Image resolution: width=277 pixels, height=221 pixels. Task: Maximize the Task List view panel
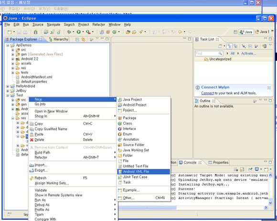tap(270, 39)
